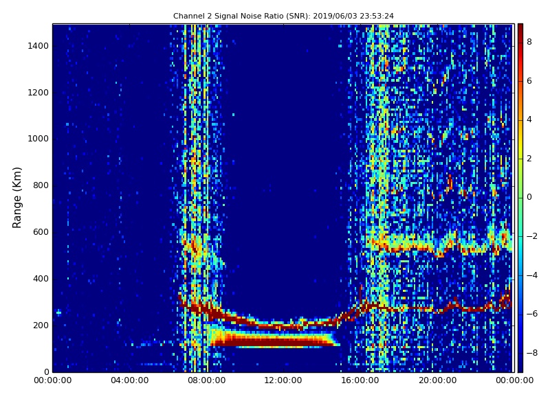
Task: Select the 20:00:00 time axis label
Action: (437, 380)
